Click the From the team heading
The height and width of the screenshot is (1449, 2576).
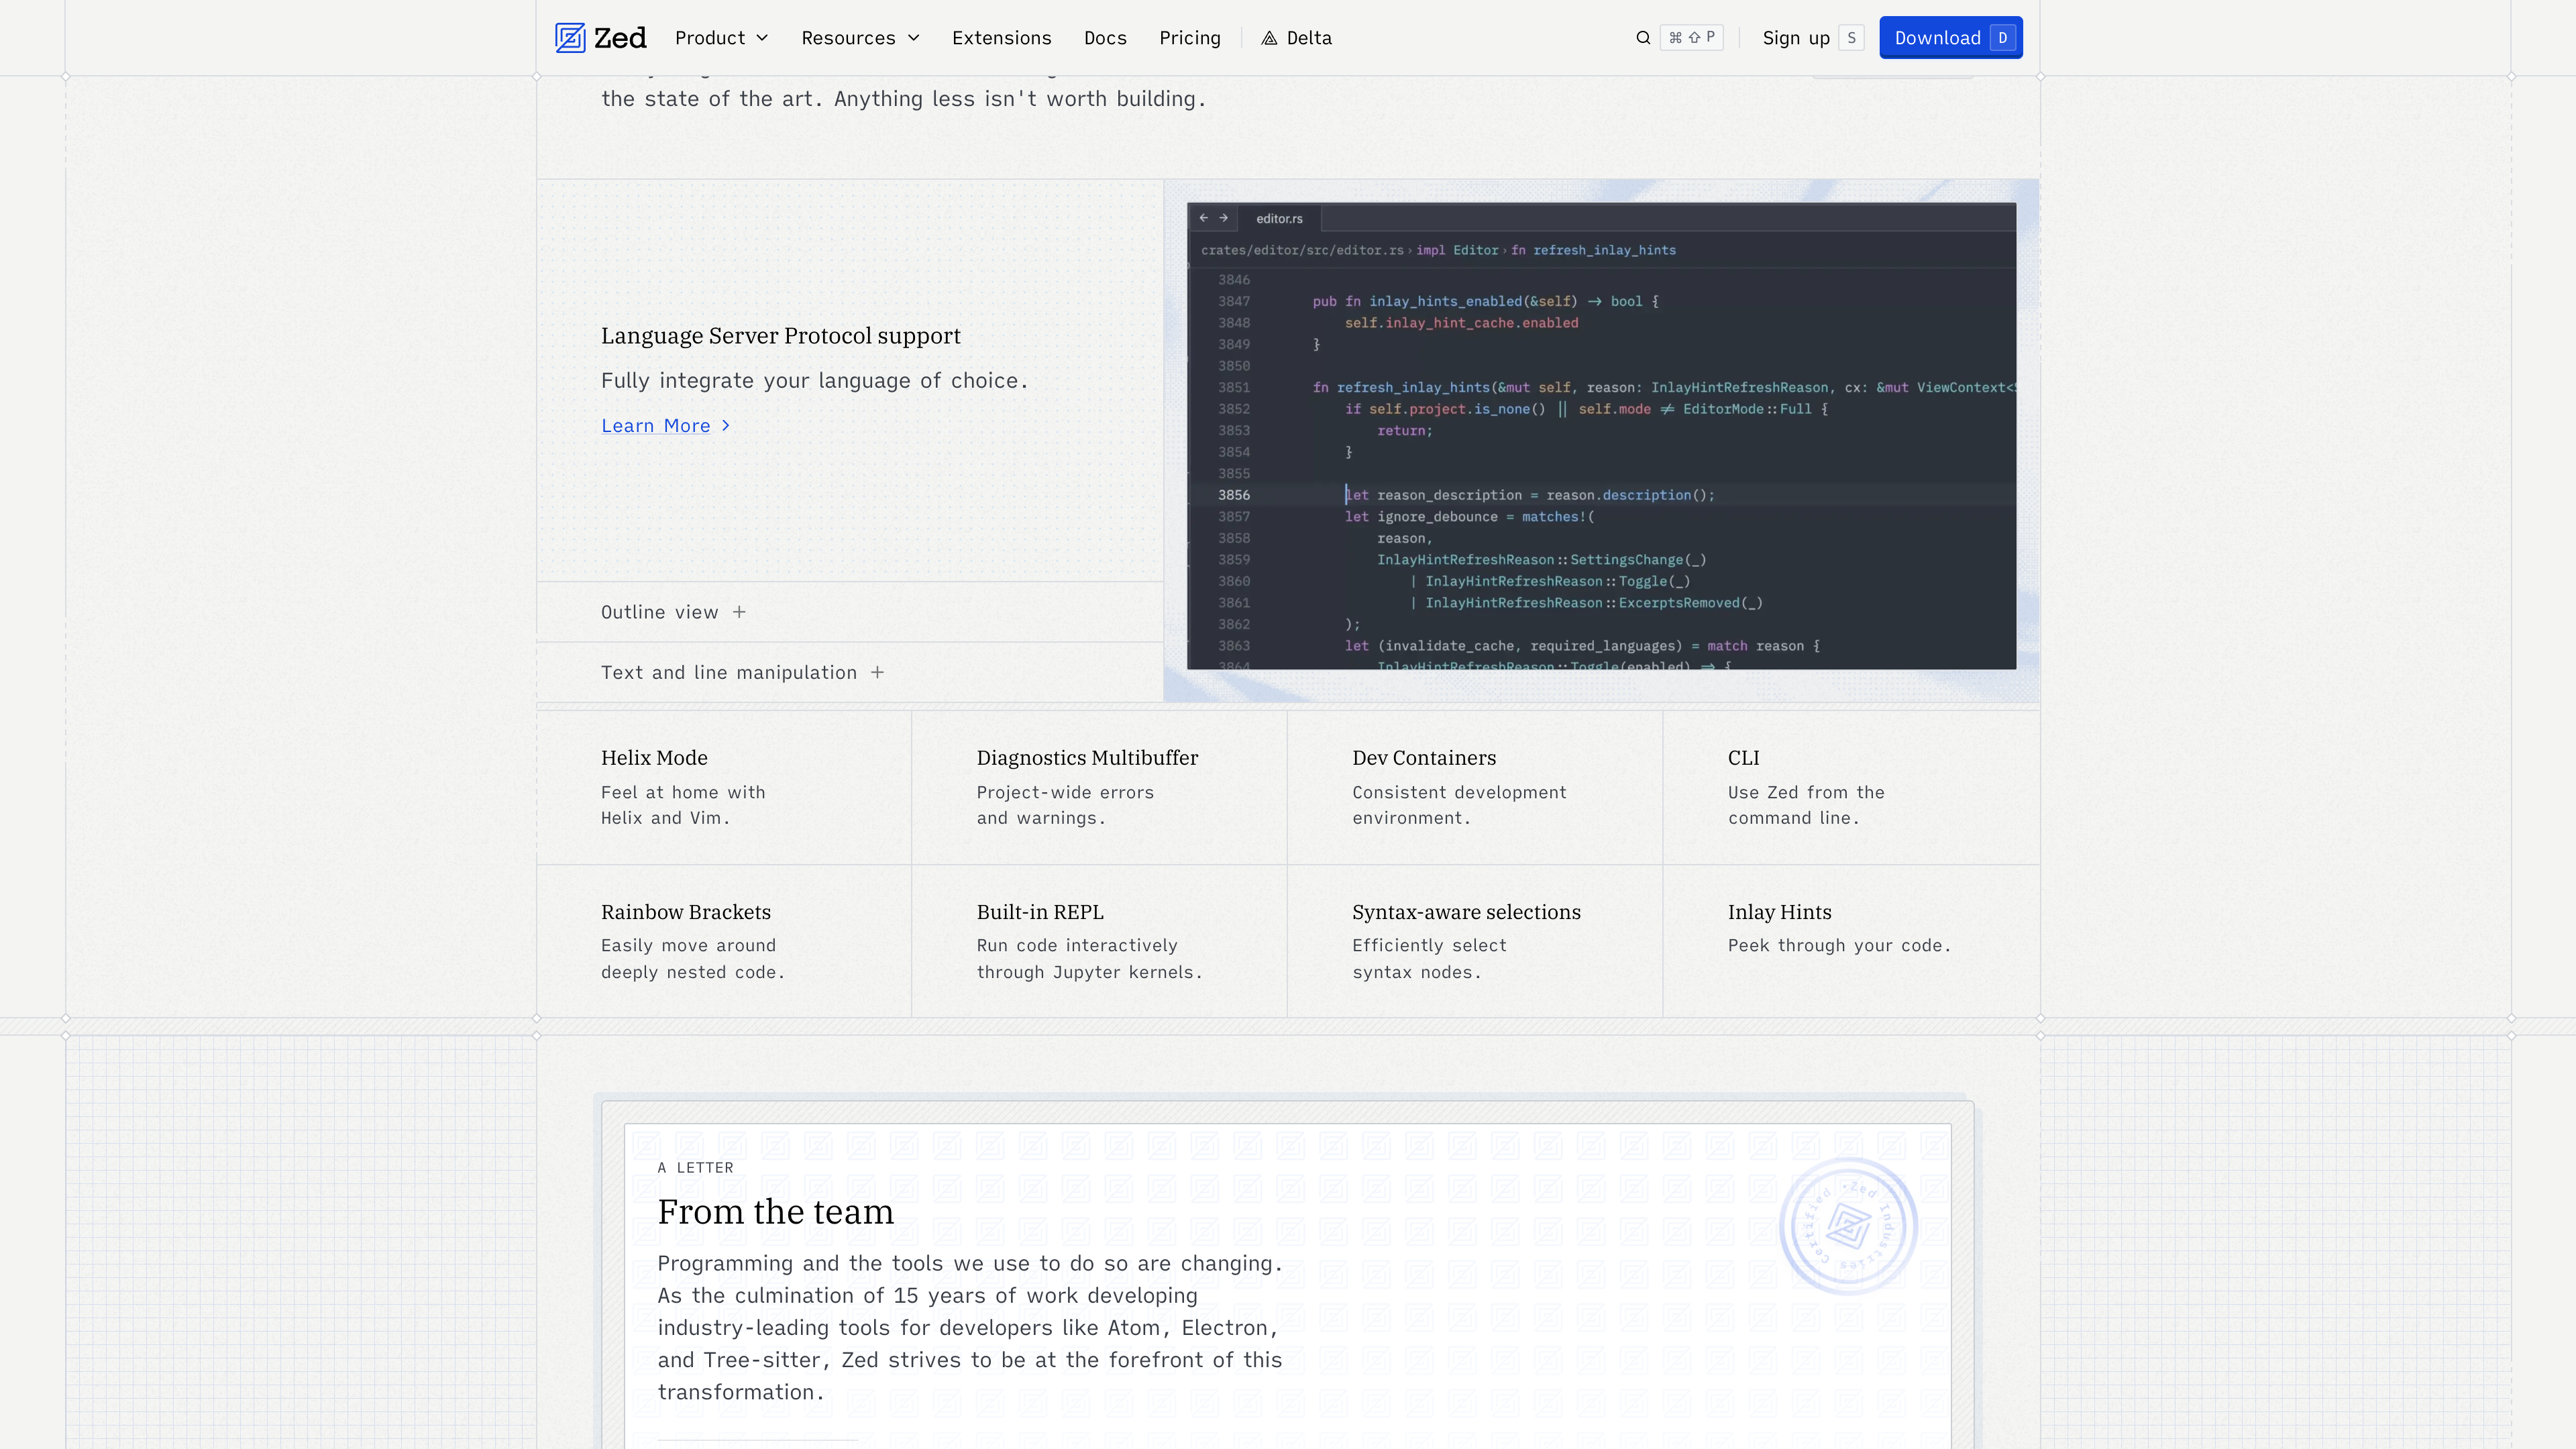pos(775,1212)
